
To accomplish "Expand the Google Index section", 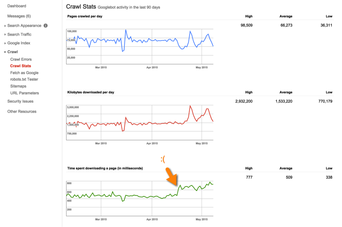I will pyautogui.click(x=19, y=43).
